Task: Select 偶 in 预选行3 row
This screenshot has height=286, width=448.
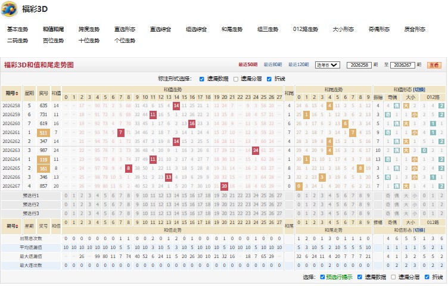Action: tap(397, 214)
